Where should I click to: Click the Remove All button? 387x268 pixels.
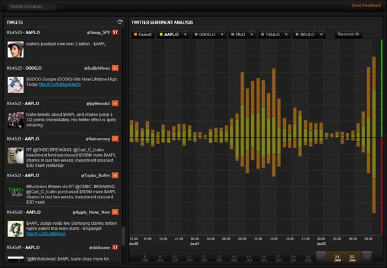coord(348,34)
